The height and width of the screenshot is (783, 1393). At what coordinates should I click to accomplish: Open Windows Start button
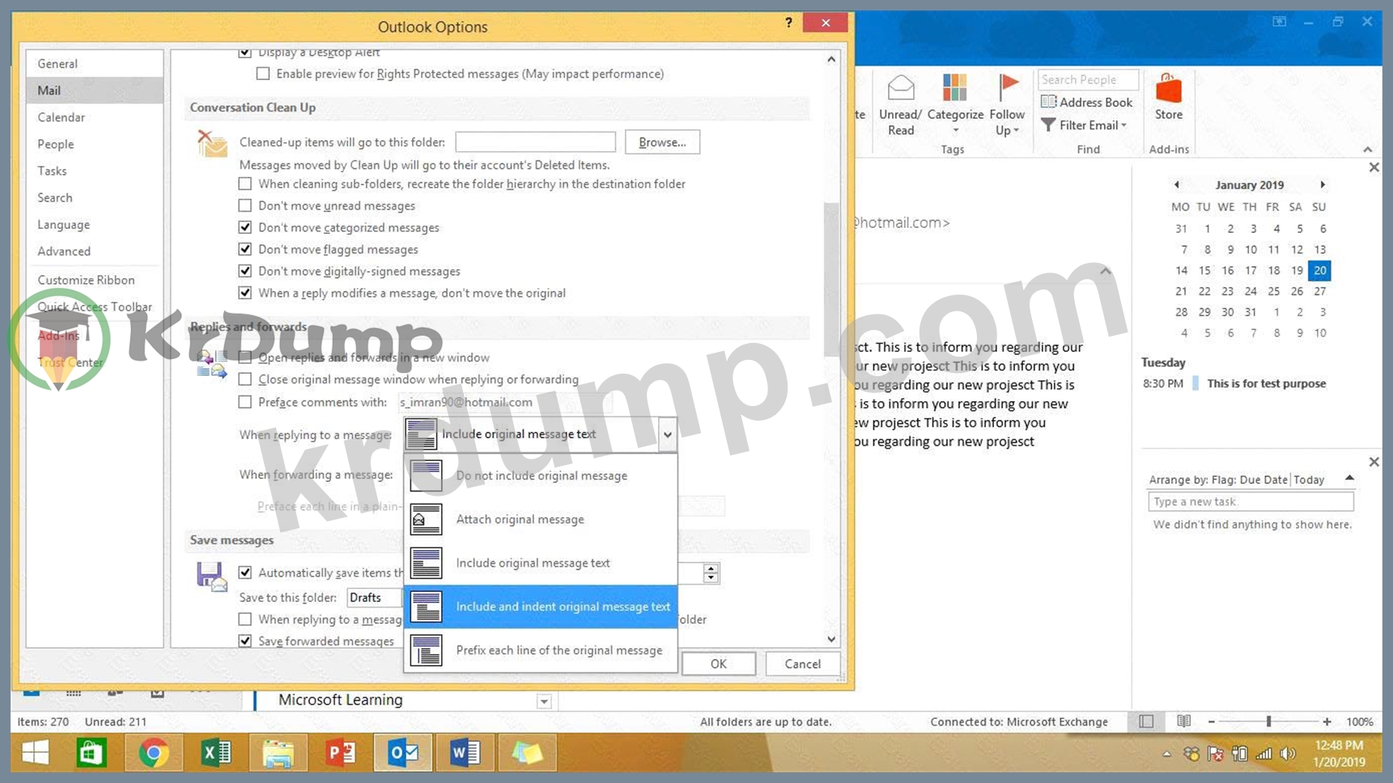click(35, 753)
